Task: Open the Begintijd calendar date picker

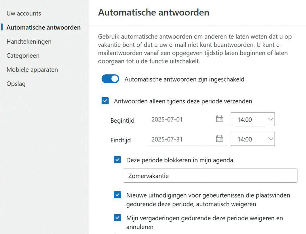Action: click(220, 119)
